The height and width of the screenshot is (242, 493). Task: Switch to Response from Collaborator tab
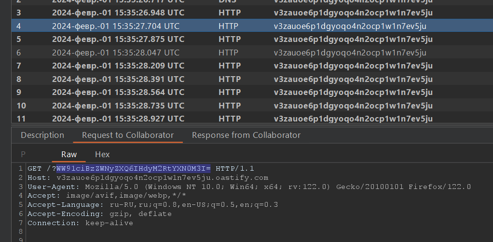tap(246, 135)
